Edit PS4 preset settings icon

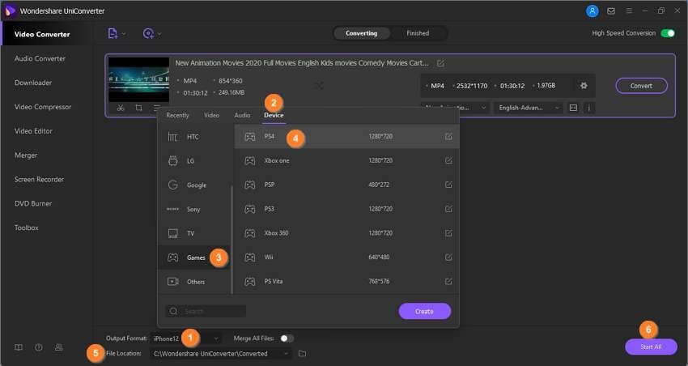(448, 137)
